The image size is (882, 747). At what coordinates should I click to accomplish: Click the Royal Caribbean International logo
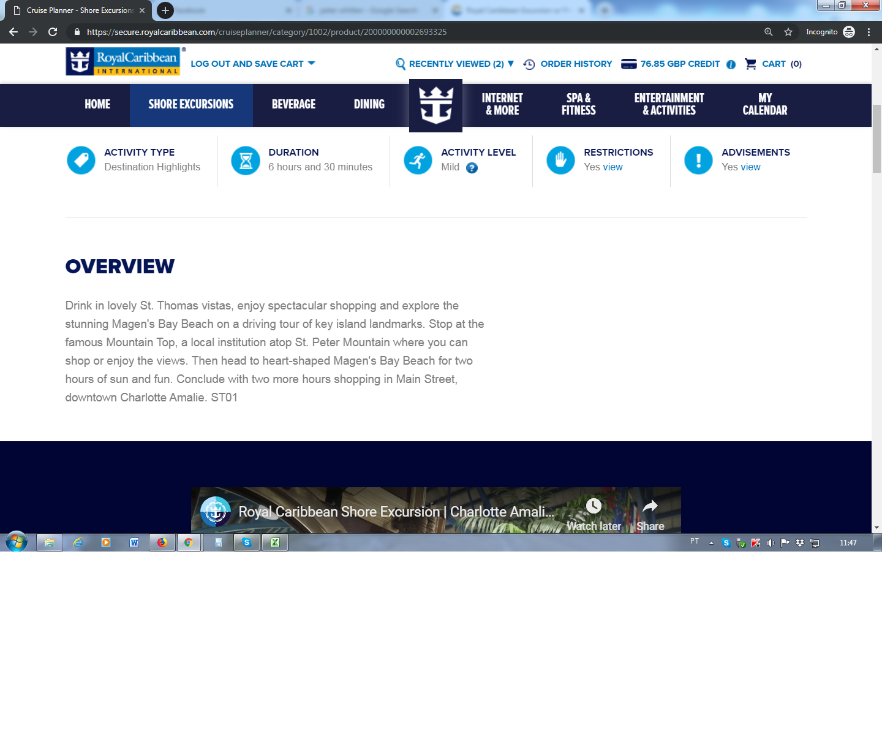tap(123, 61)
